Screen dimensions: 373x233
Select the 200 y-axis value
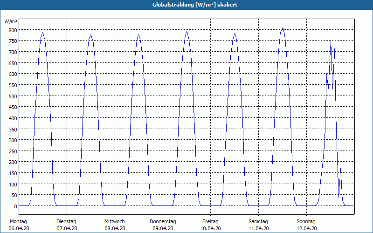pos(13,162)
